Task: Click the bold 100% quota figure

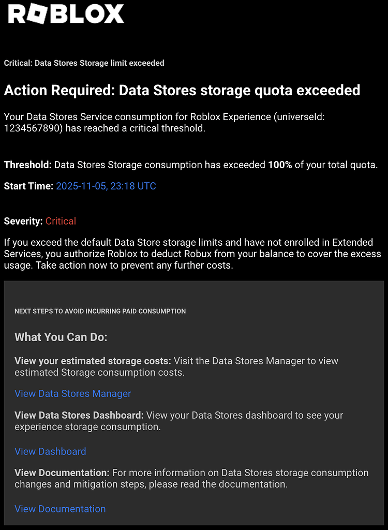Action: 280,165
